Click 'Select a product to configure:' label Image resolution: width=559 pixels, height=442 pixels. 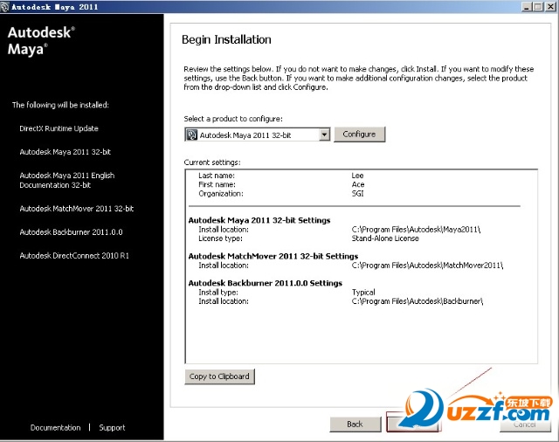(233, 119)
